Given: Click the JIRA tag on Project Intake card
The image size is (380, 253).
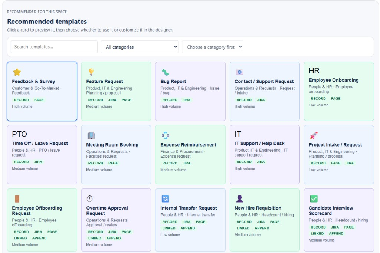Looking at the screenshot, I should (x=350, y=163).
